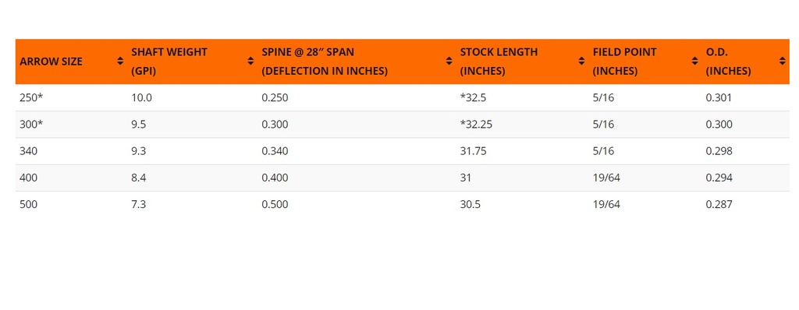This screenshot has width=799, height=310.
Task: Click the Arrow Size sort arrows icon
Action: (119, 61)
